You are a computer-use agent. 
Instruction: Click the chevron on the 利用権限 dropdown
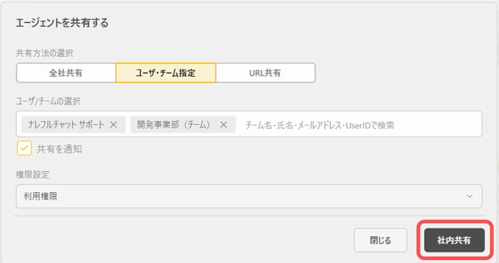click(x=470, y=196)
